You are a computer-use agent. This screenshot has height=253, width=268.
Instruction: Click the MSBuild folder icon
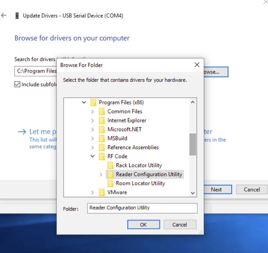pyautogui.click(x=102, y=138)
